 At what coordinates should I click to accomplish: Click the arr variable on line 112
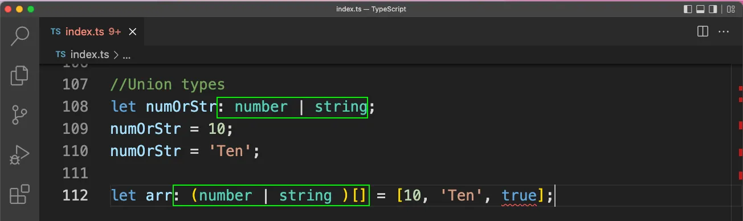159,196
